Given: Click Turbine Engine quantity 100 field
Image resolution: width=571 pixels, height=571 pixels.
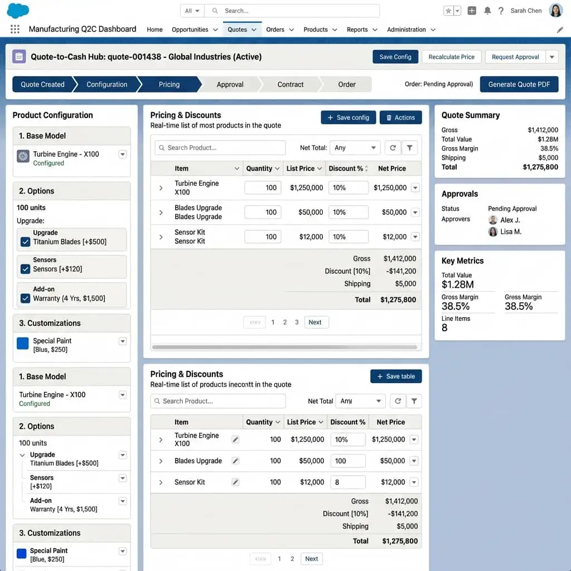Looking at the screenshot, I should [263, 187].
